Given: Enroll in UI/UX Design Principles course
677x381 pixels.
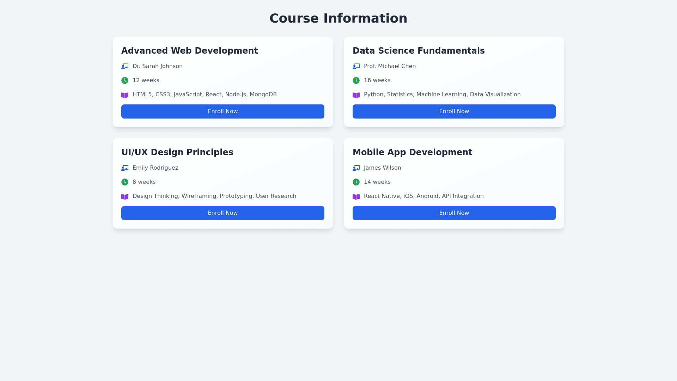Looking at the screenshot, I should 223,213.
